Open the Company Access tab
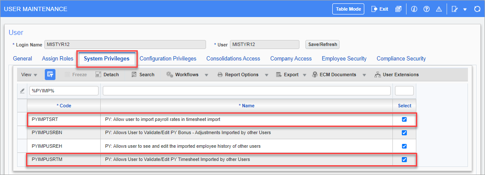Screen dimensions: 485x175 coord(291,58)
